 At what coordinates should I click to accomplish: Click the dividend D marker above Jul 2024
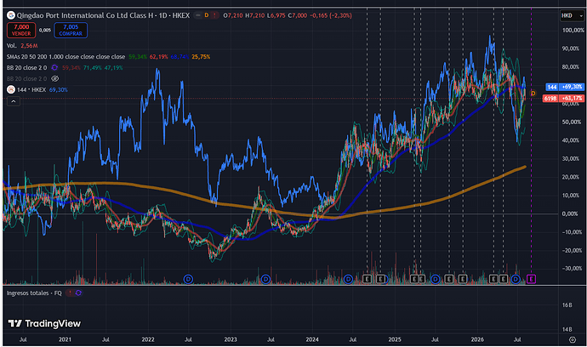[x=348, y=279]
